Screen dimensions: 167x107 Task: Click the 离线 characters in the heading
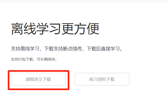tap(23, 29)
